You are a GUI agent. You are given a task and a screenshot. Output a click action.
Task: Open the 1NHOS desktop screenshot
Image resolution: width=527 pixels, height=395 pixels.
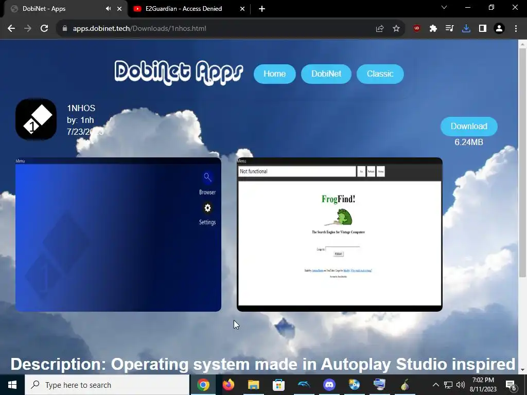(x=118, y=235)
